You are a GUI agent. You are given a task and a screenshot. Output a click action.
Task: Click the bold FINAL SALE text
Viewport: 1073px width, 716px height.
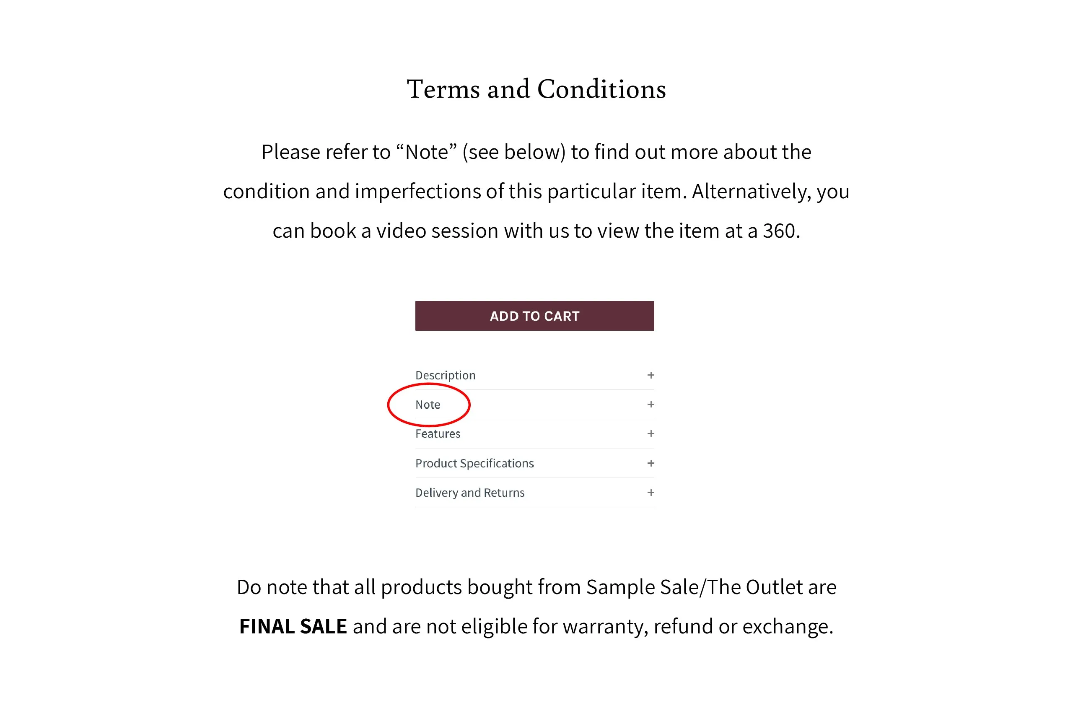tap(293, 626)
